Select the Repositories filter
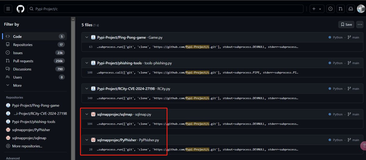This screenshot has height=160, width=366. tap(35, 45)
